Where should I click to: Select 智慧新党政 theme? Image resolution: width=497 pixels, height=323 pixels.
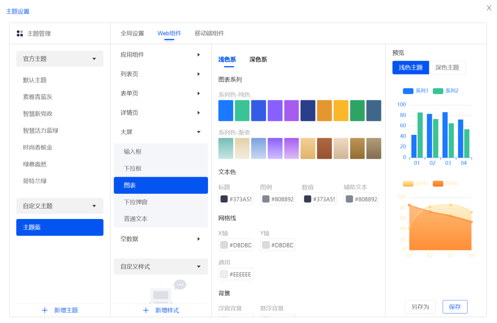tap(37, 114)
